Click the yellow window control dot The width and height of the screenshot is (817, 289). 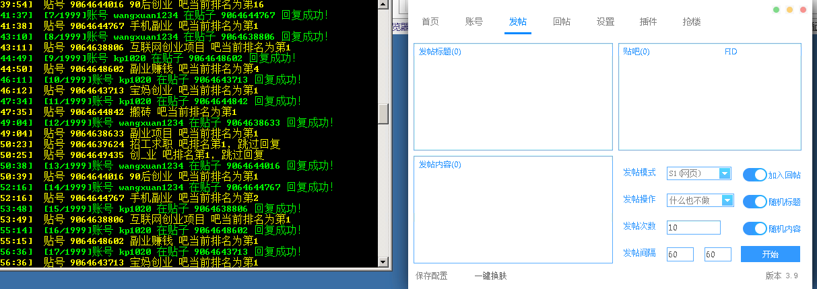(790, 10)
